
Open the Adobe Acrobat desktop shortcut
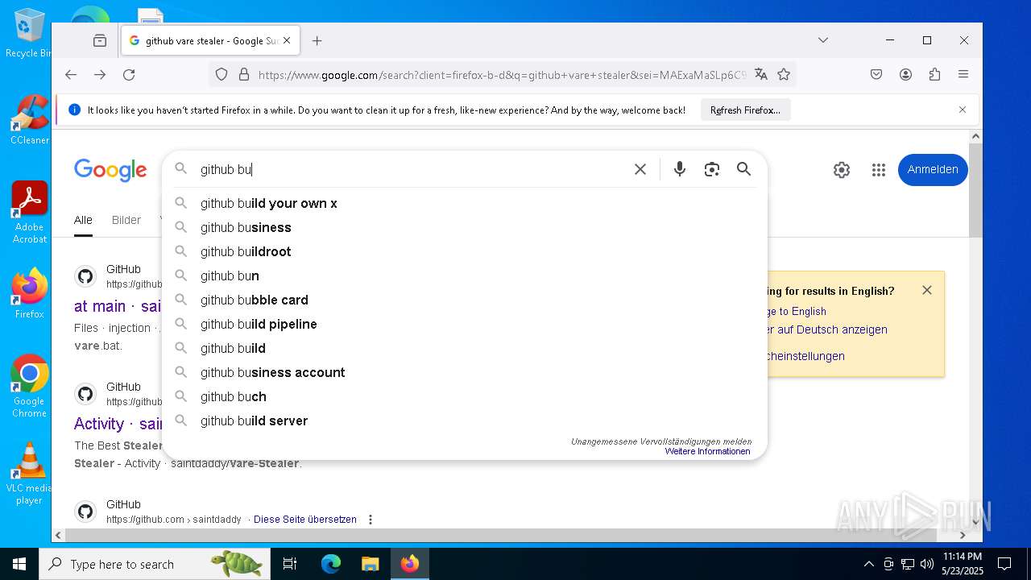click(30, 212)
